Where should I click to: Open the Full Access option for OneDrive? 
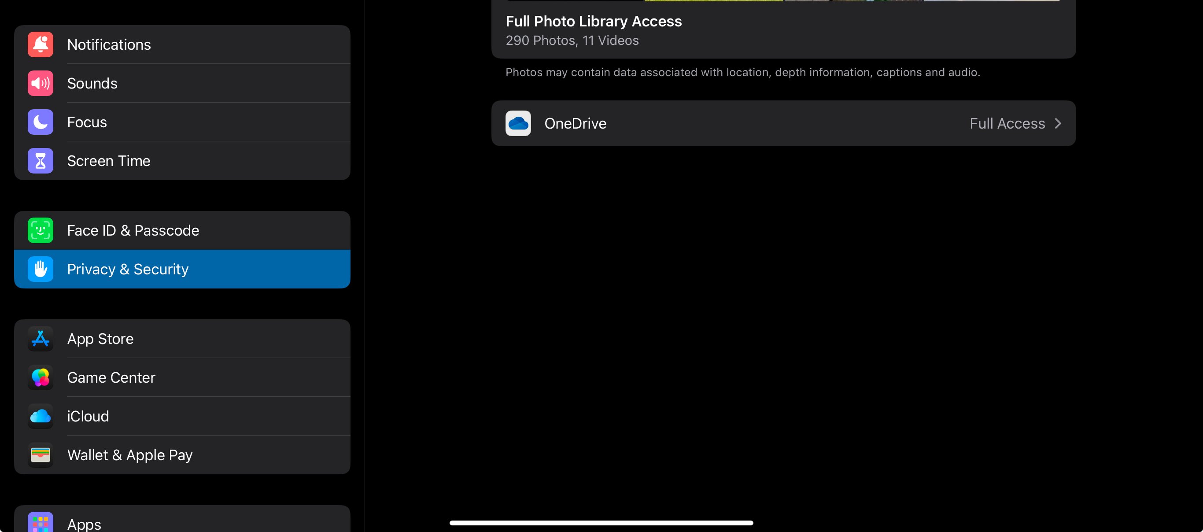pyautogui.click(x=1007, y=123)
